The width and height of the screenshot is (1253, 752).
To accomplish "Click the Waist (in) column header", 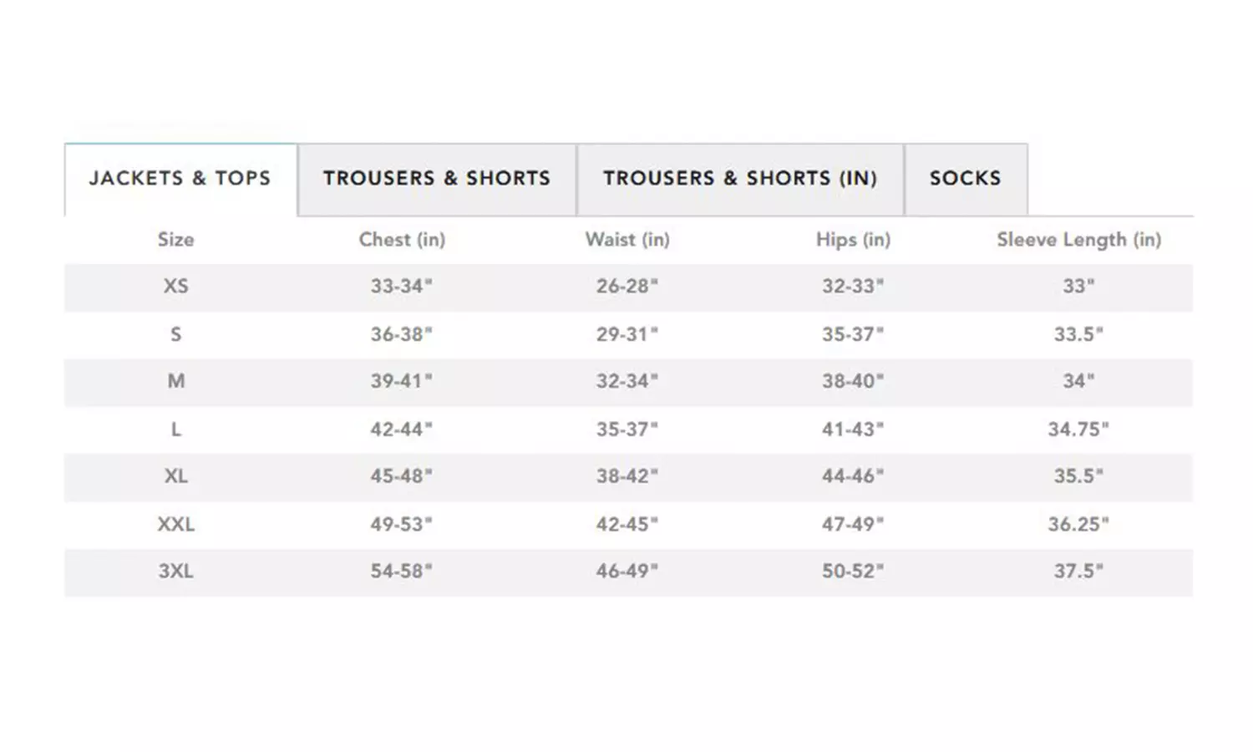I will [x=627, y=240].
